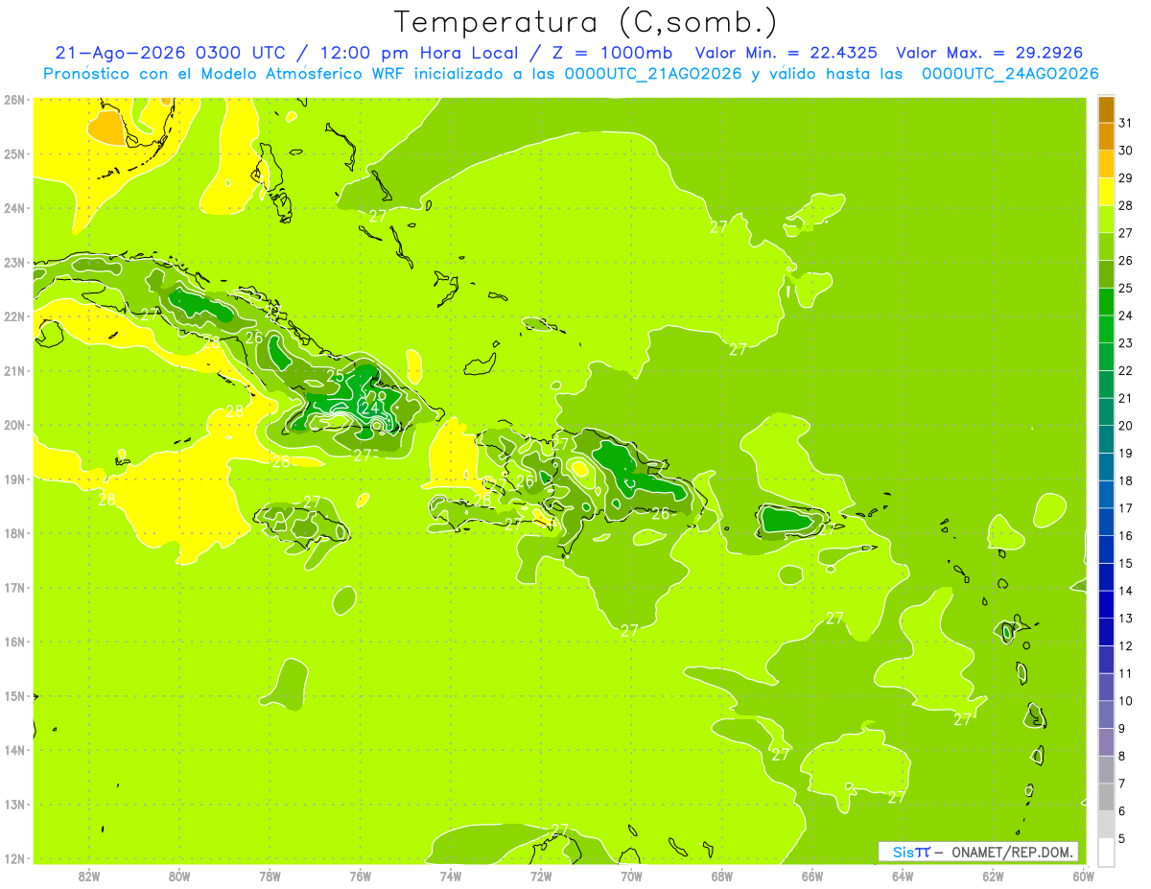1151x889 pixels.
Task: Click the gray swatch between 6 and 7
Action: [x=1106, y=797]
